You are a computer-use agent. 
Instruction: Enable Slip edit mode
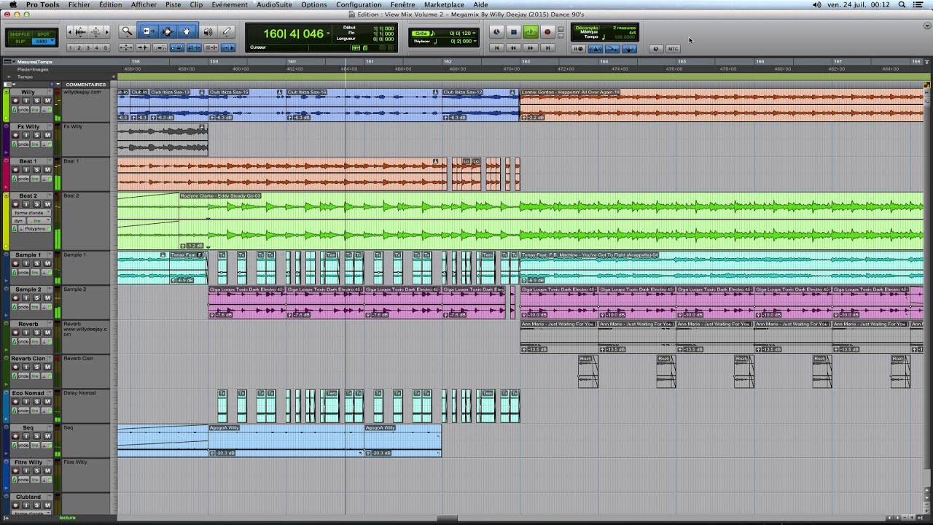[x=20, y=42]
